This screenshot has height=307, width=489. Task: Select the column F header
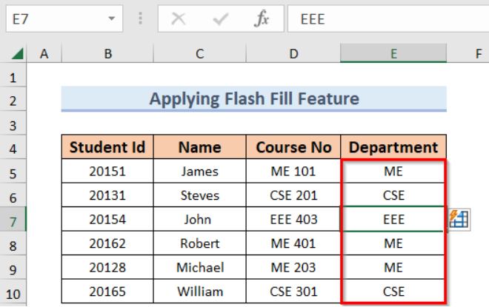click(x=468, y=53)
